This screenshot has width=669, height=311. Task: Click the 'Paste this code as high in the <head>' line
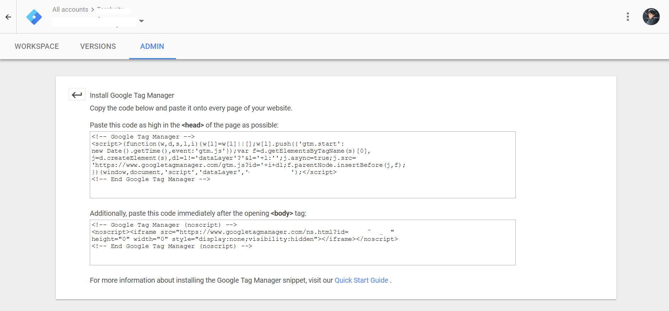pos(184,125)
